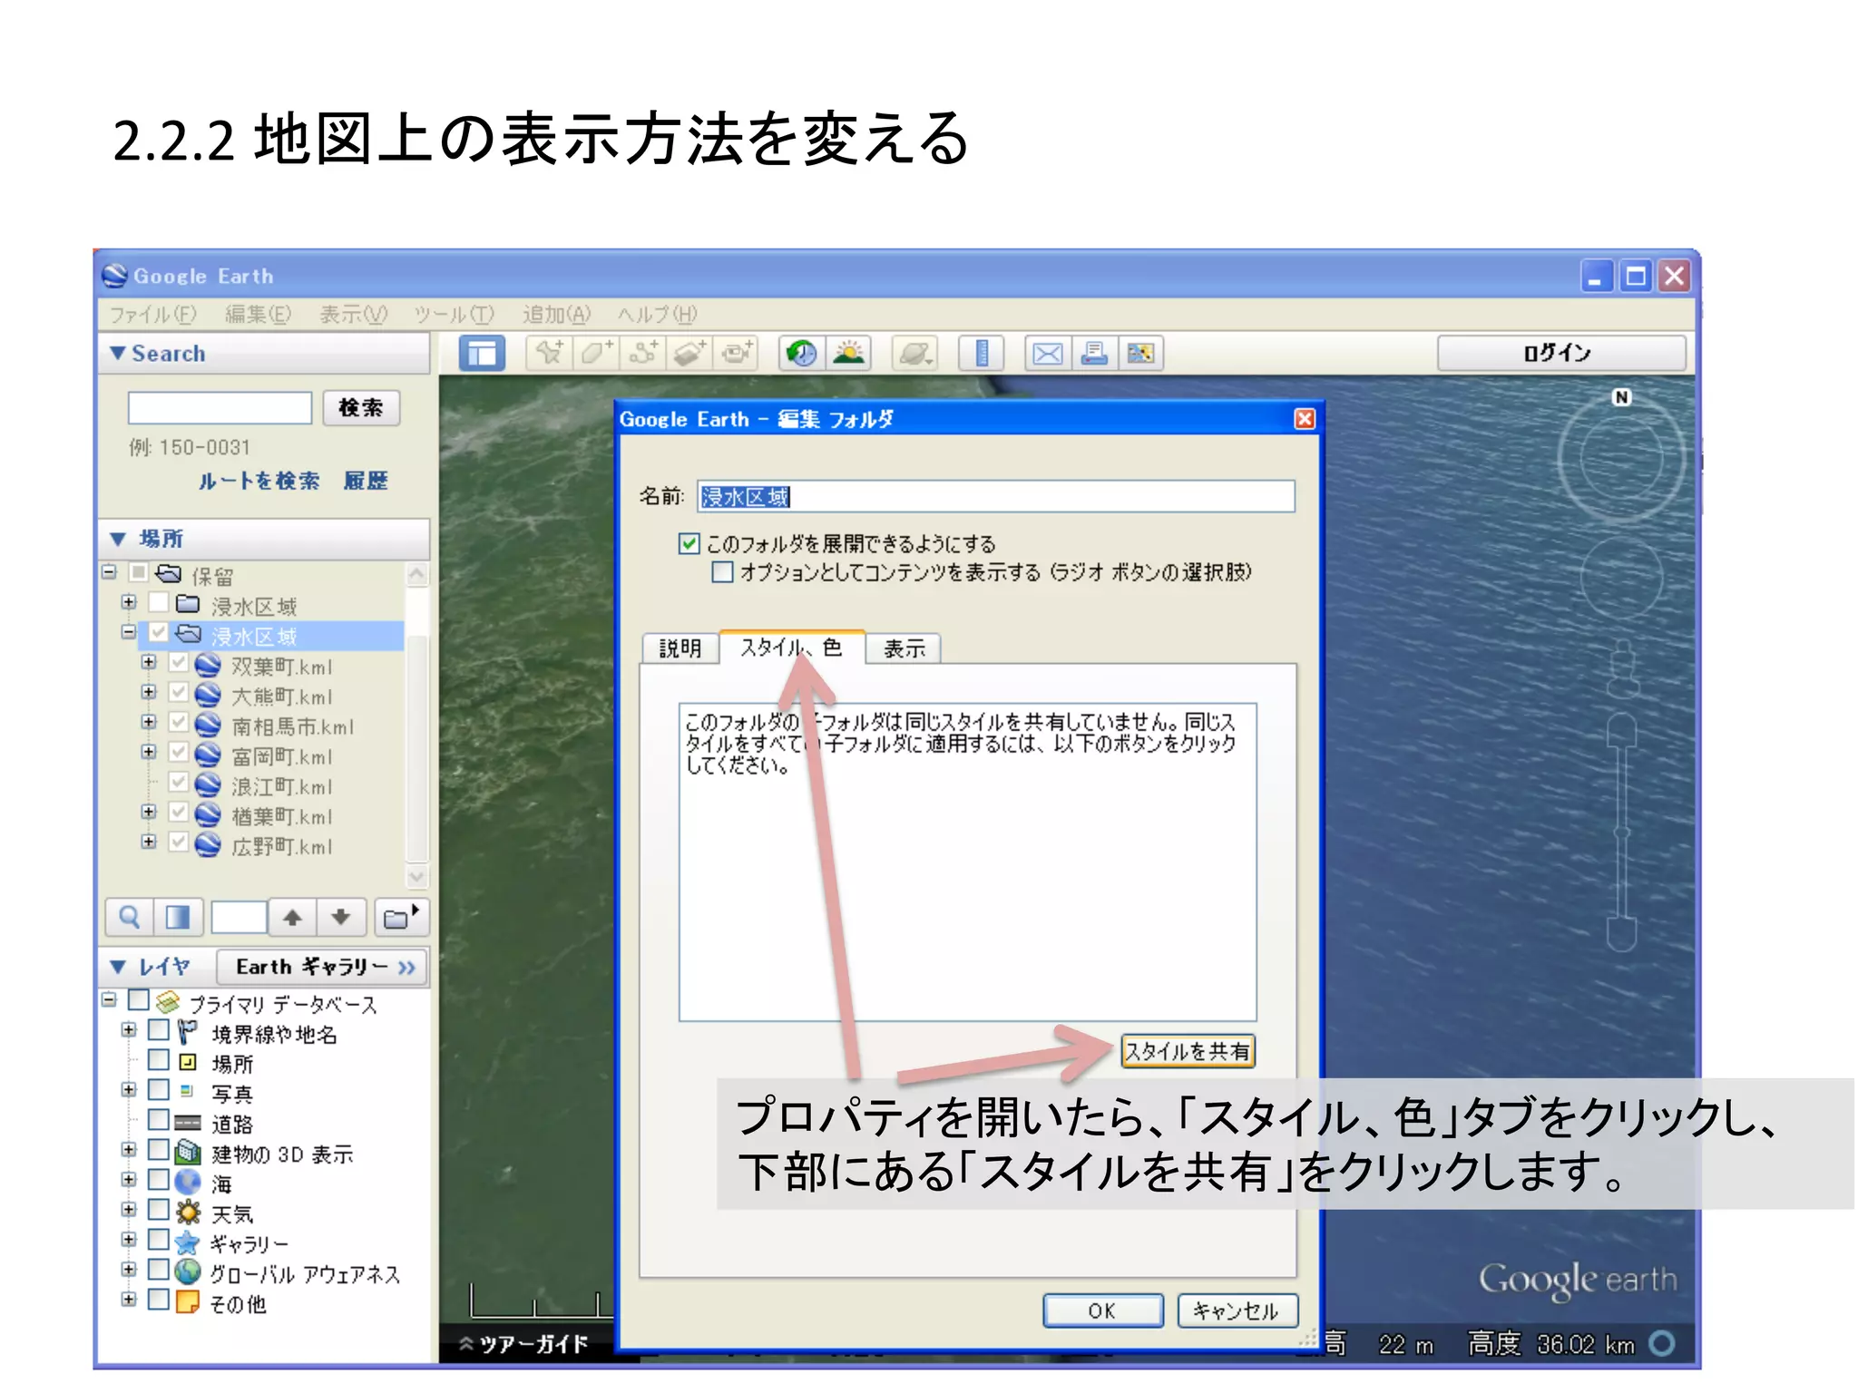Click the email toolbar icon
Viewport: 1858px width, 1393px height.
tap(1048, 353)
